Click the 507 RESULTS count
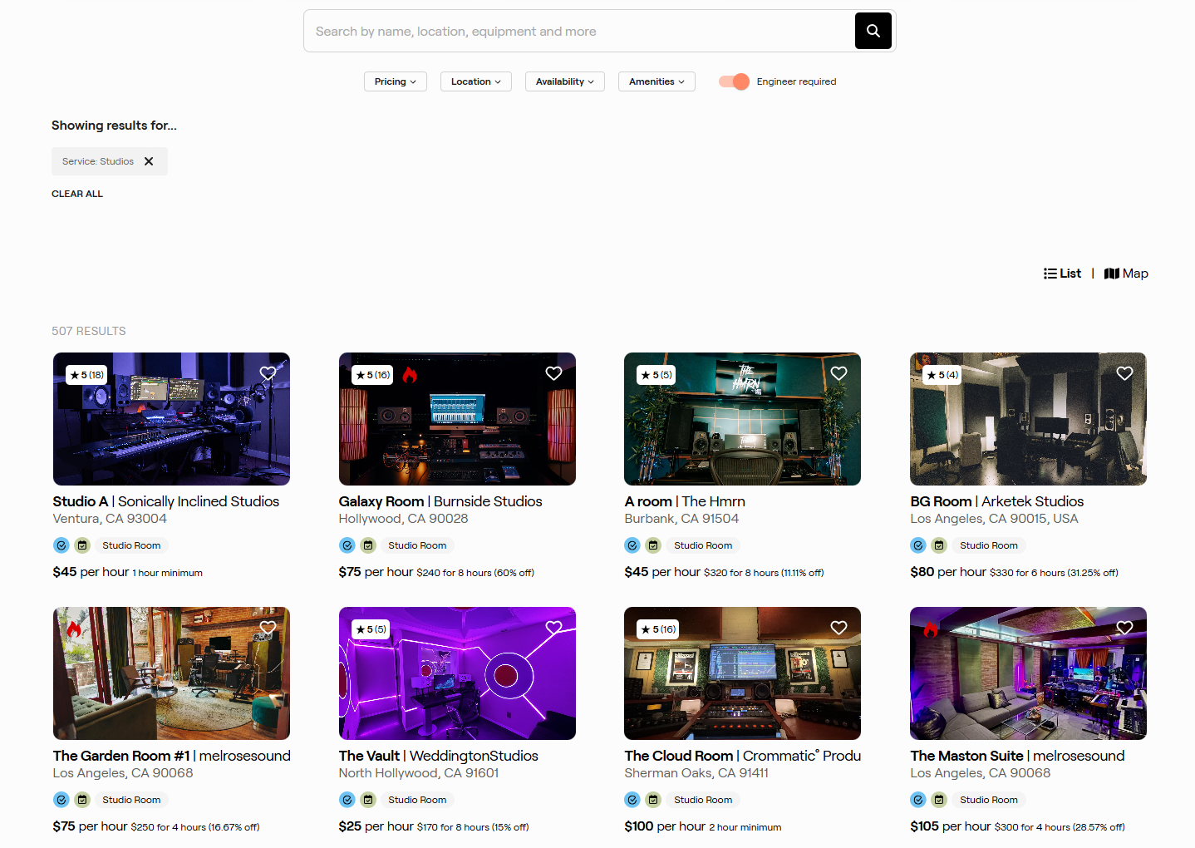 pos(89,331)
